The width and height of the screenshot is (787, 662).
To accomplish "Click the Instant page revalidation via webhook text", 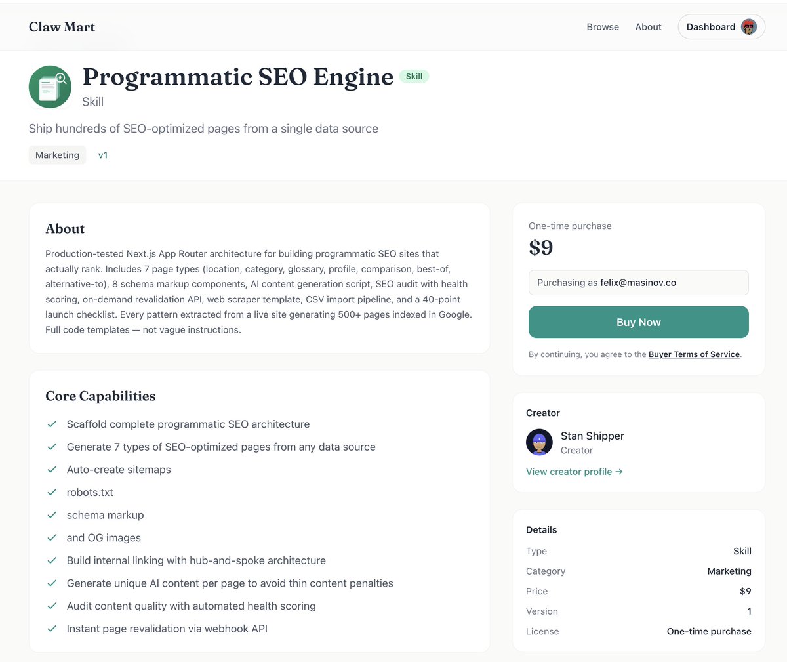I will tap(167, 629).
